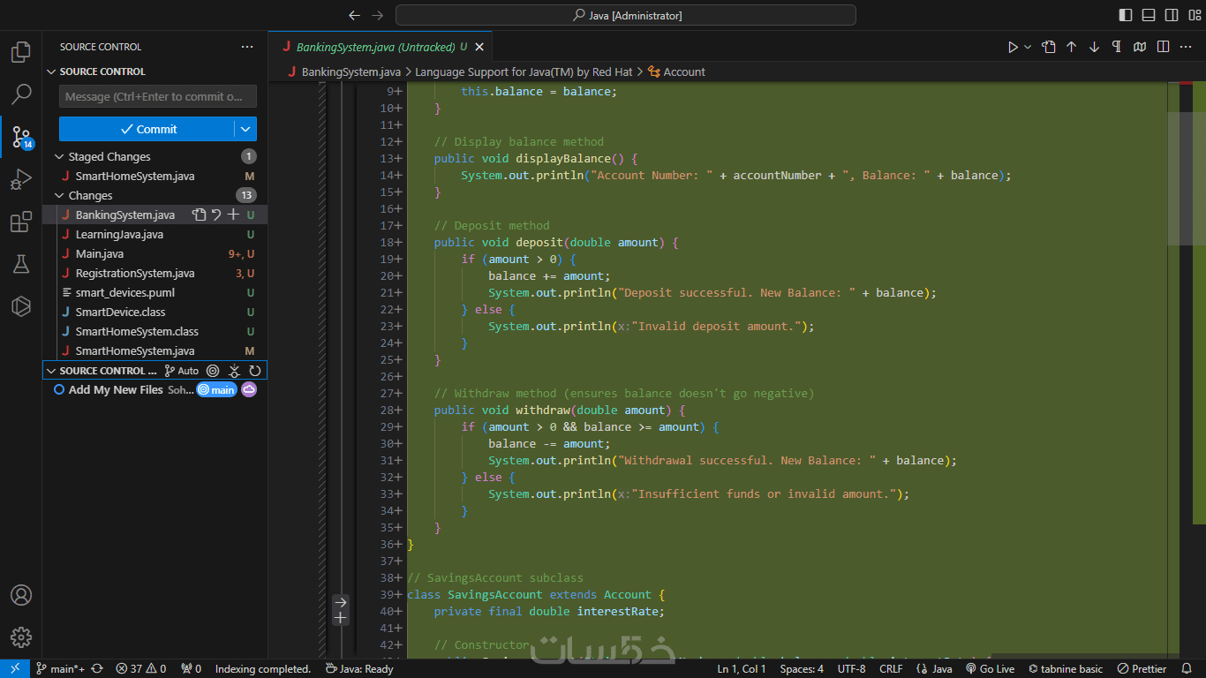Toggle the primary side bar layout

click(x=1126, y=15)
